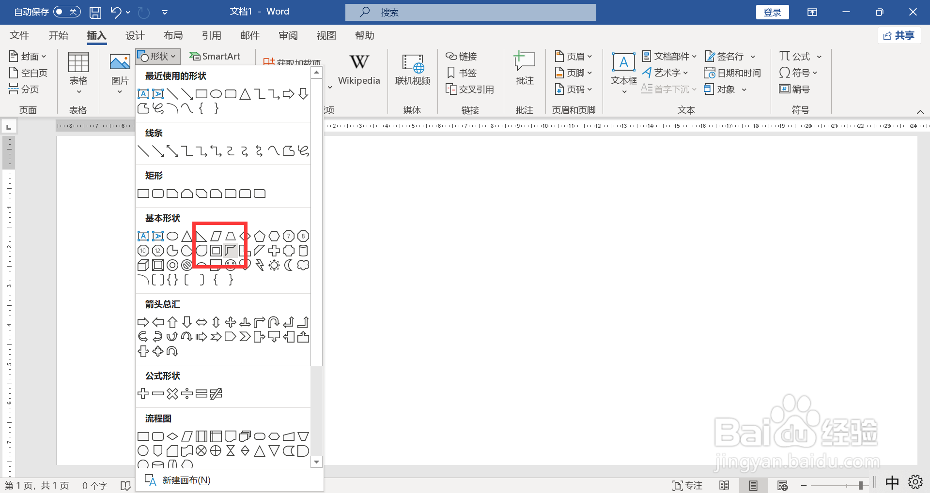This screenshot has width=930, height=493.
Task: Toggle the AutoSave switch
Action: 67,12
